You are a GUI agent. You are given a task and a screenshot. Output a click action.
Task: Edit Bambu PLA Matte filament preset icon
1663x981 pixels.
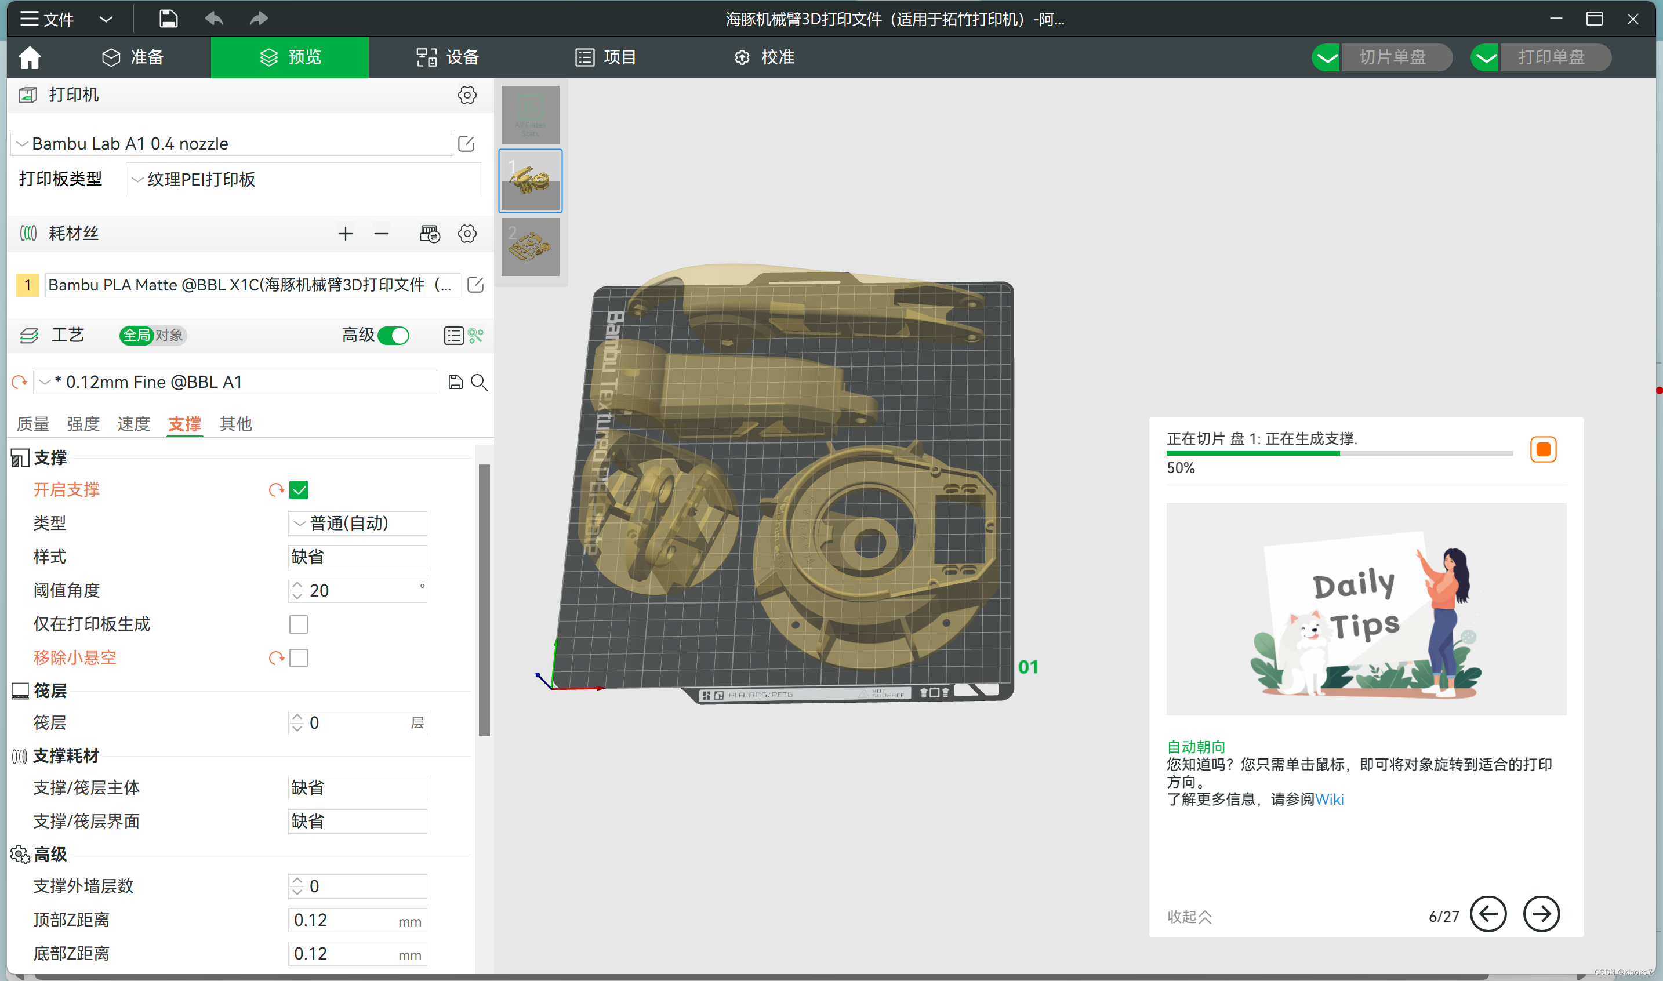(475, 285)
